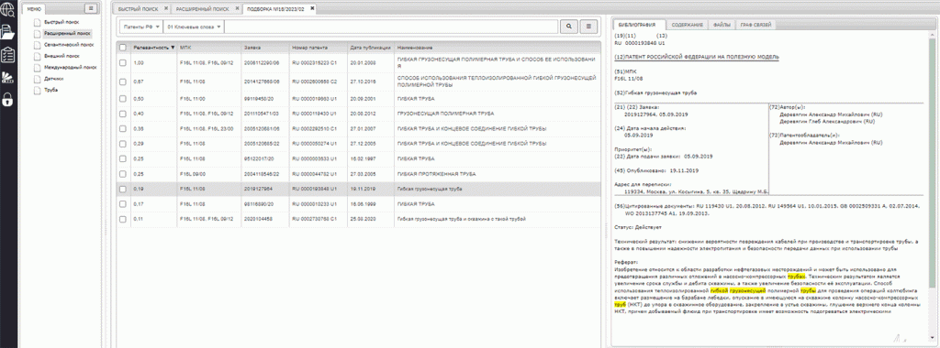Sort by Дата публикации column header

pos(370,48)
